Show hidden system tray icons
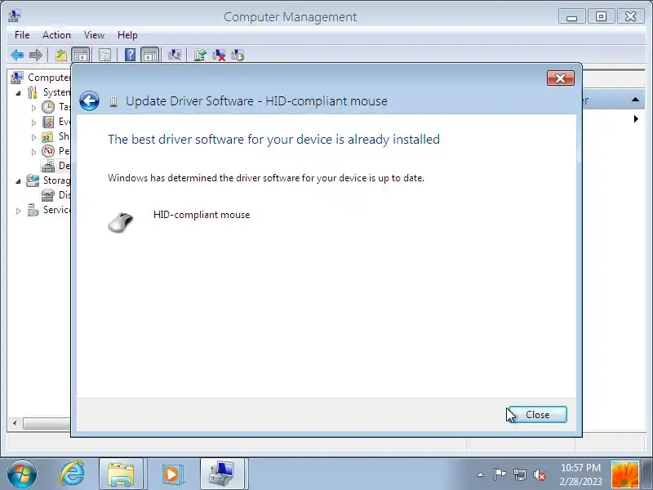 point(480,474)
